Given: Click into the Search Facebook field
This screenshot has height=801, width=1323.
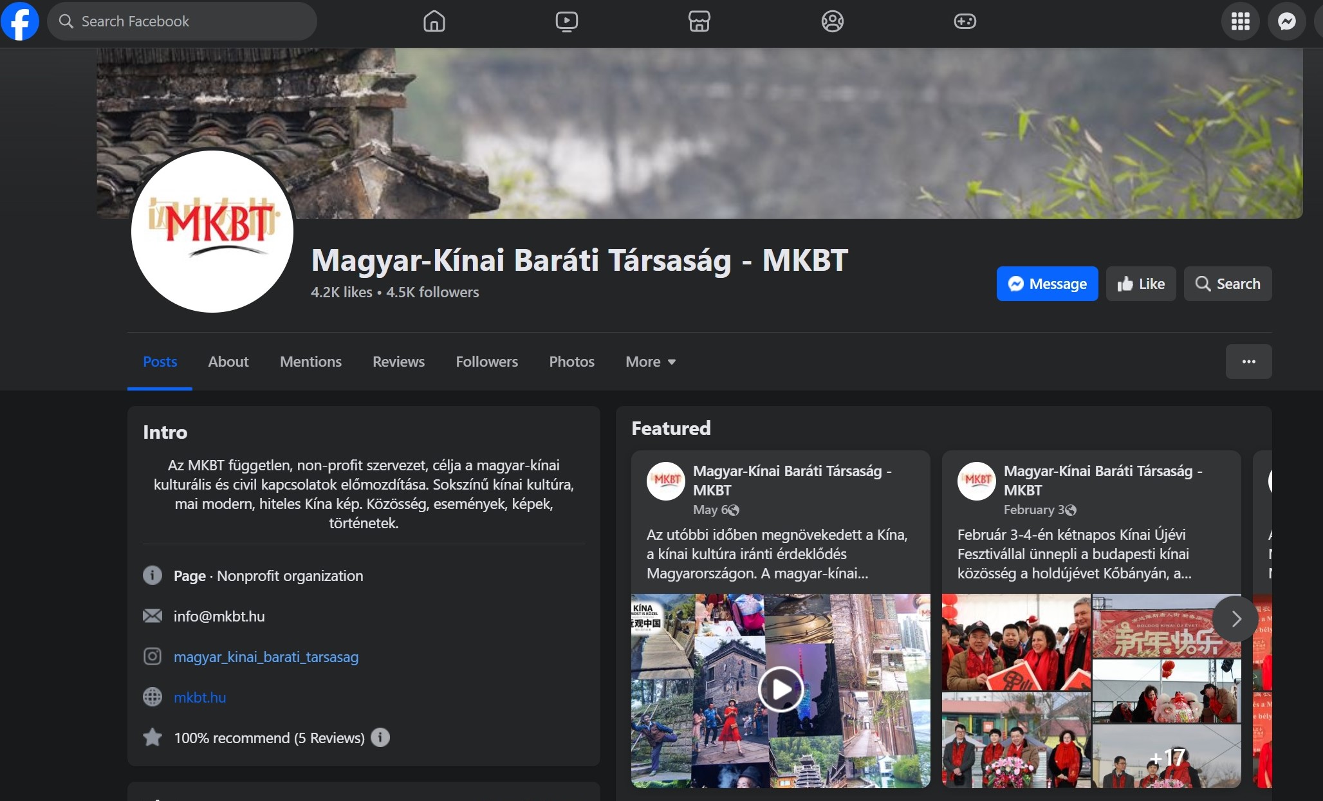Looking at the screenshot, I should [x=182, y=21].
